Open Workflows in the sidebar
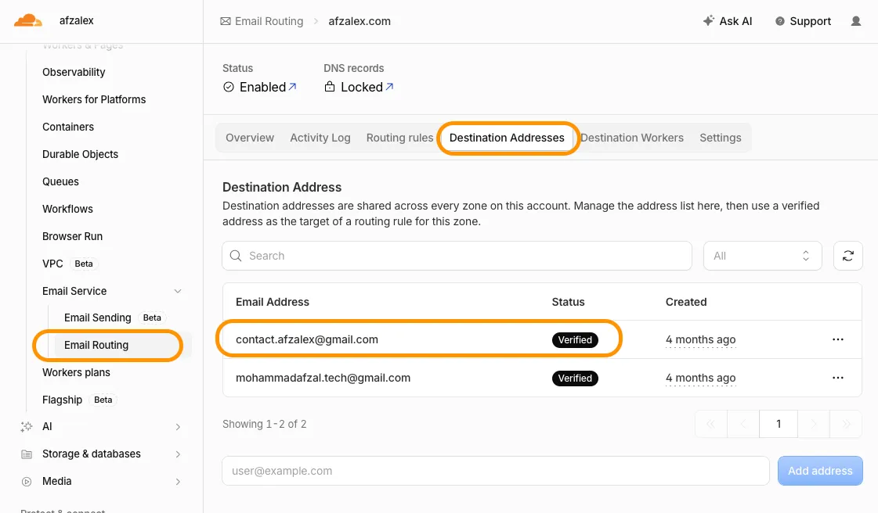This screenshot has height=513, width=878. [68, 209]
